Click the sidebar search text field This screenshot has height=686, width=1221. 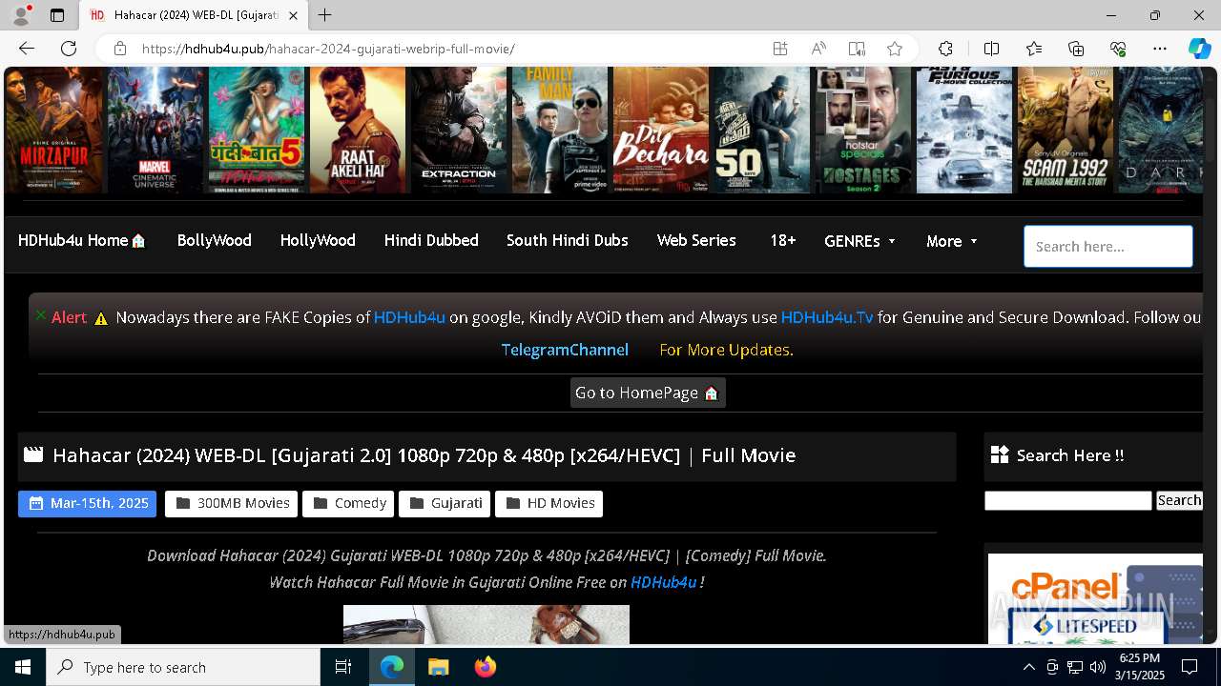pos(1067,500)
